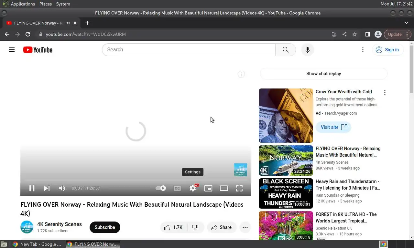Click the channel watermark in the player
This screenshot has height=248, width=414.
[x=241, y=170]
